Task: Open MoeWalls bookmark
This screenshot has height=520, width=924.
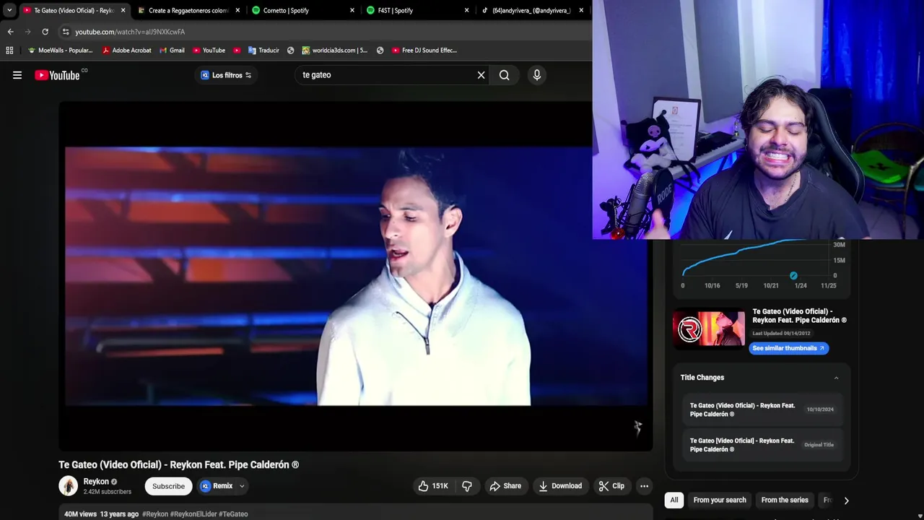Action: click(x=60, y=51)
